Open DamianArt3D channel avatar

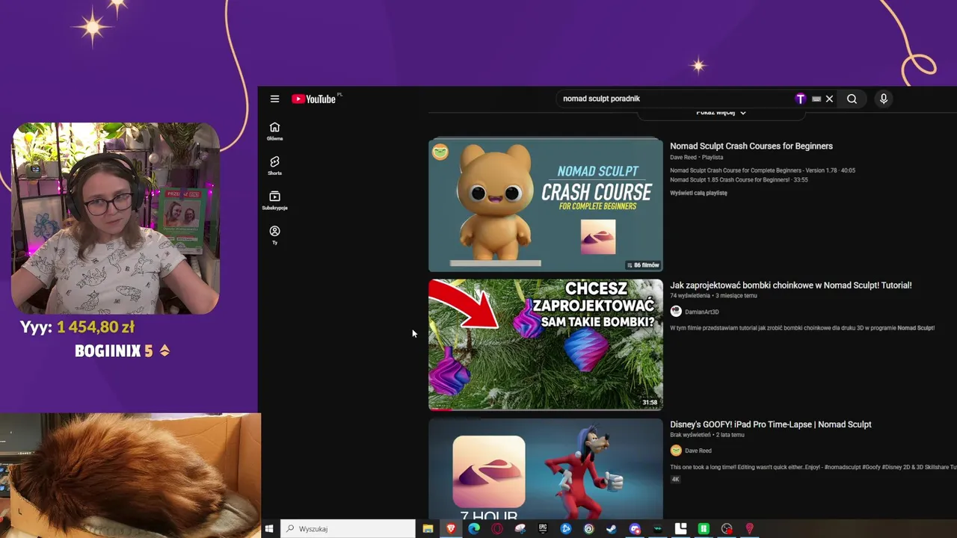[676, 312]
